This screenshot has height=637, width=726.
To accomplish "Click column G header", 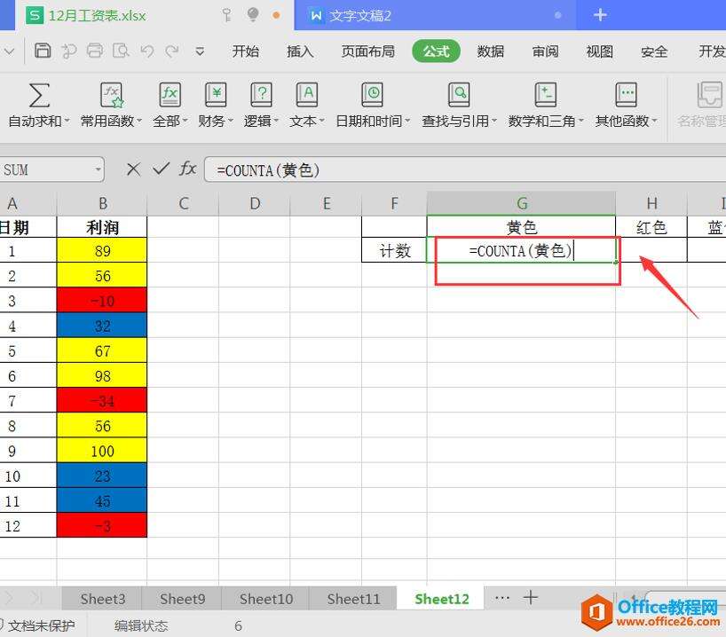I will tap(521, 203).
